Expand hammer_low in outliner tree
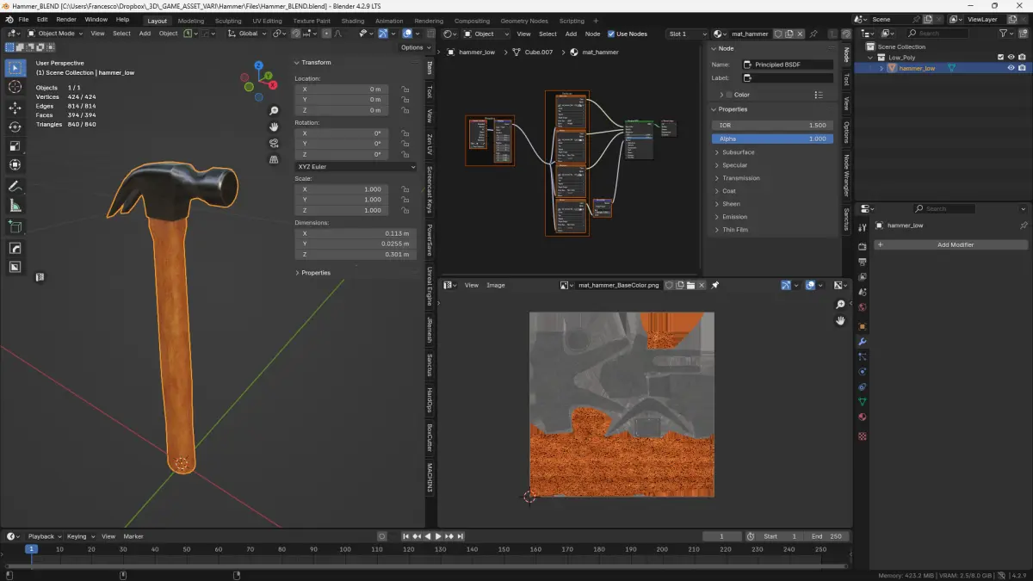 (881, 68)
